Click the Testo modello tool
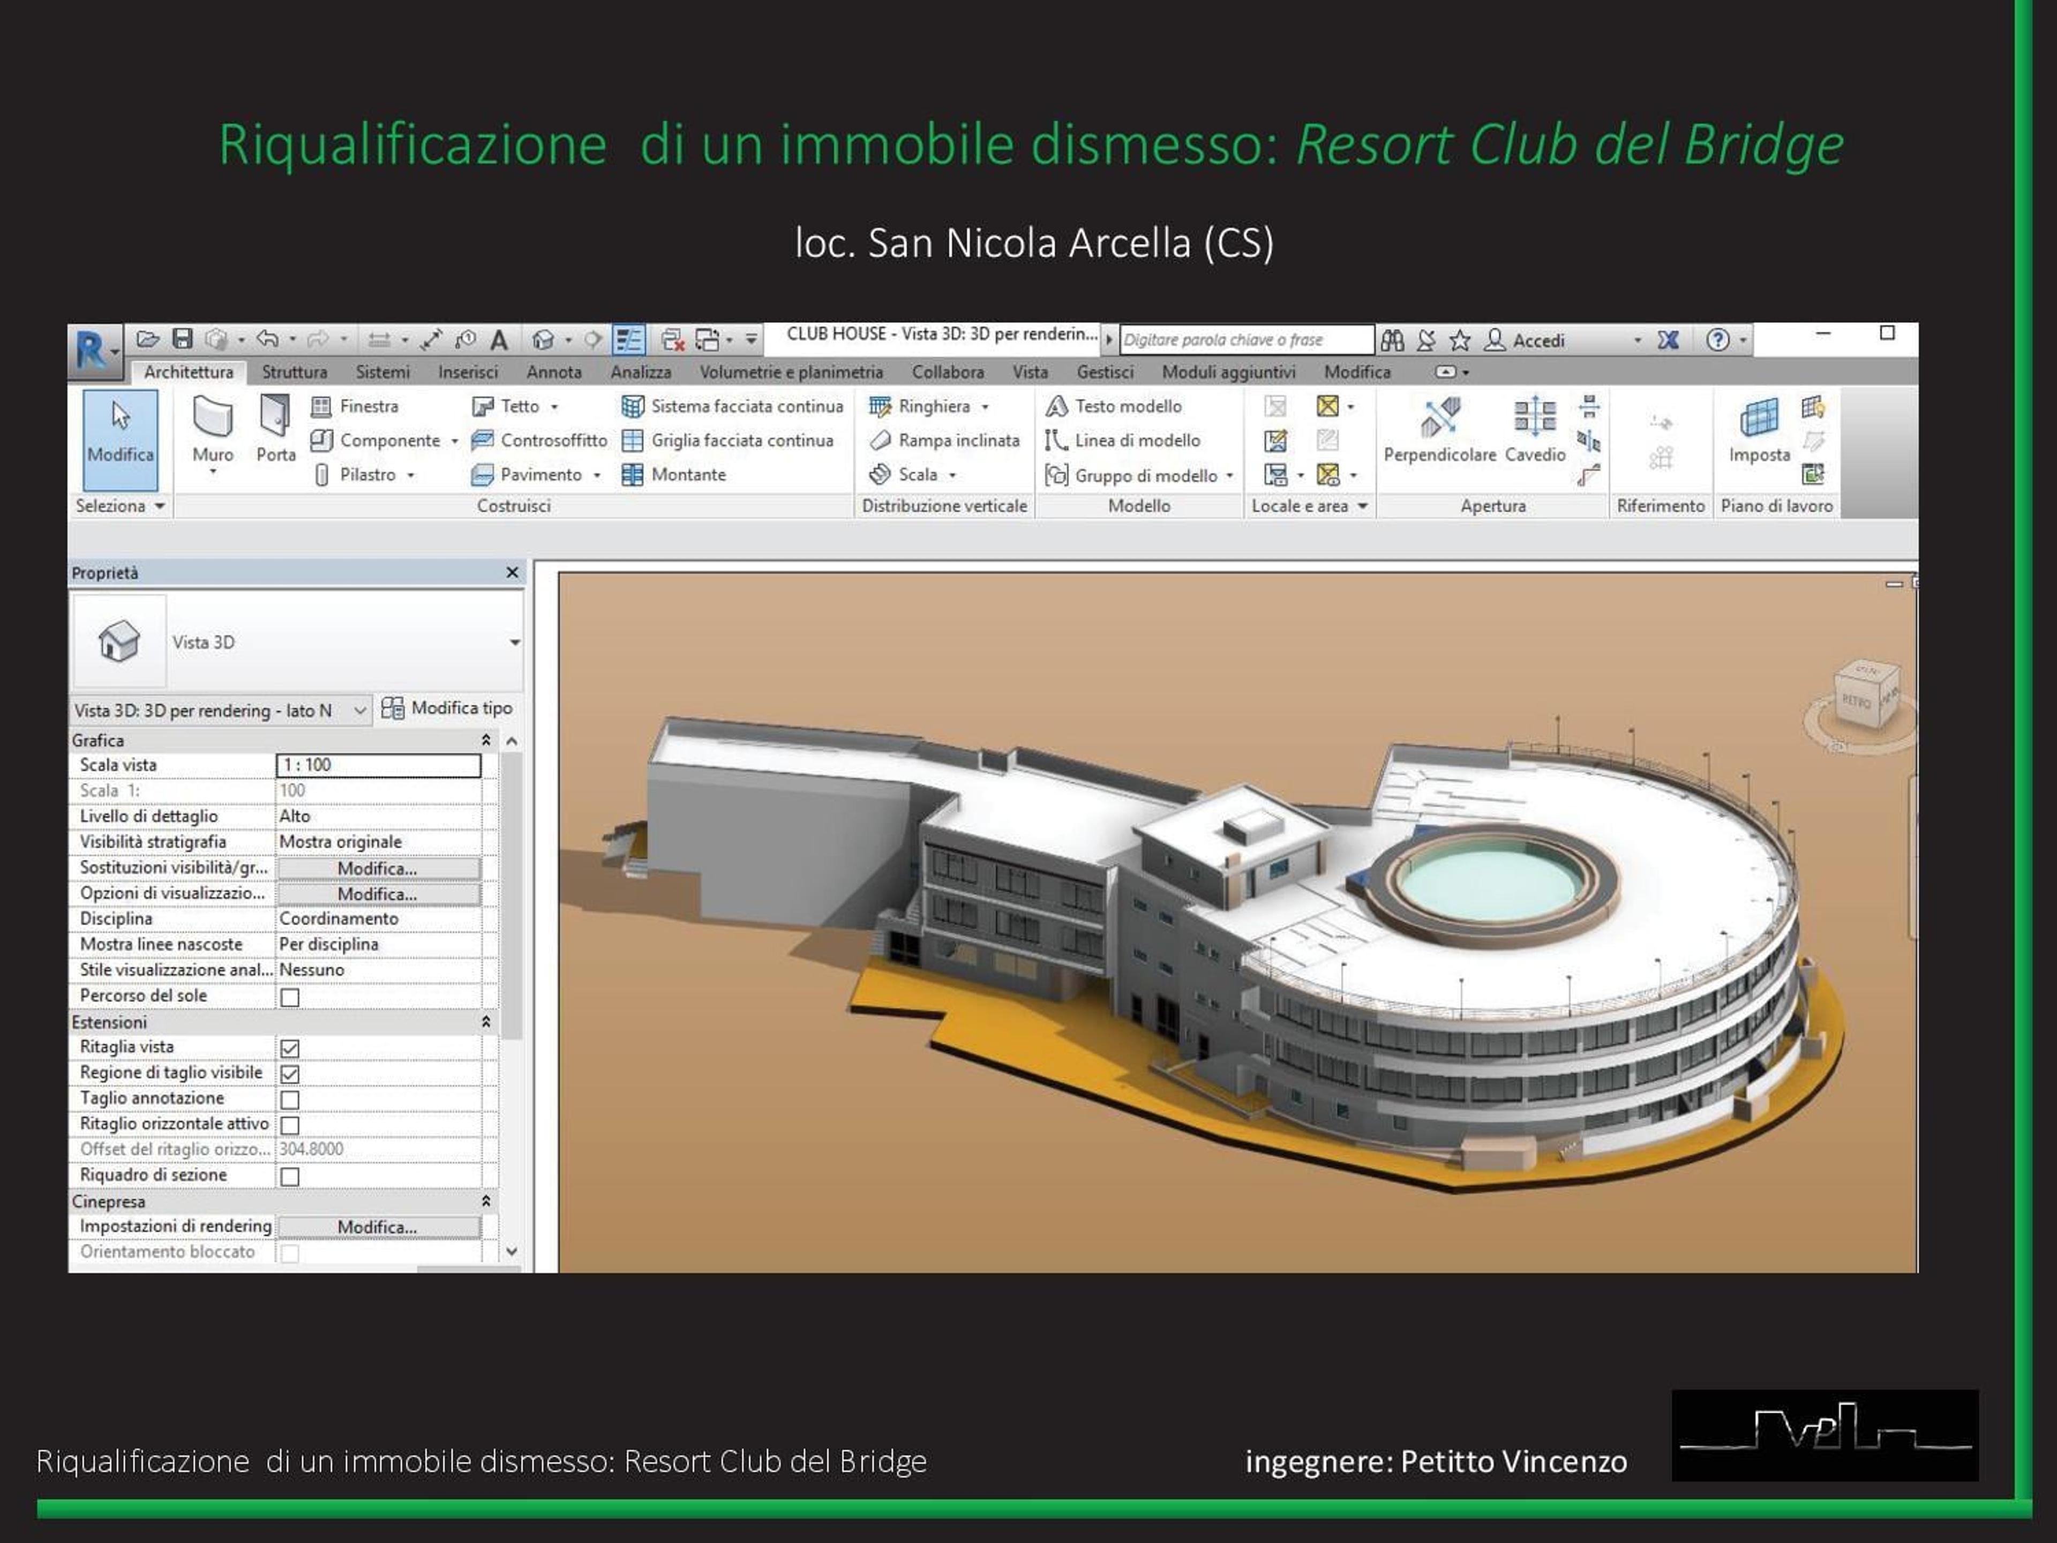Viewport: 2057px width, 1543px height. click(x=1114, y=407)
